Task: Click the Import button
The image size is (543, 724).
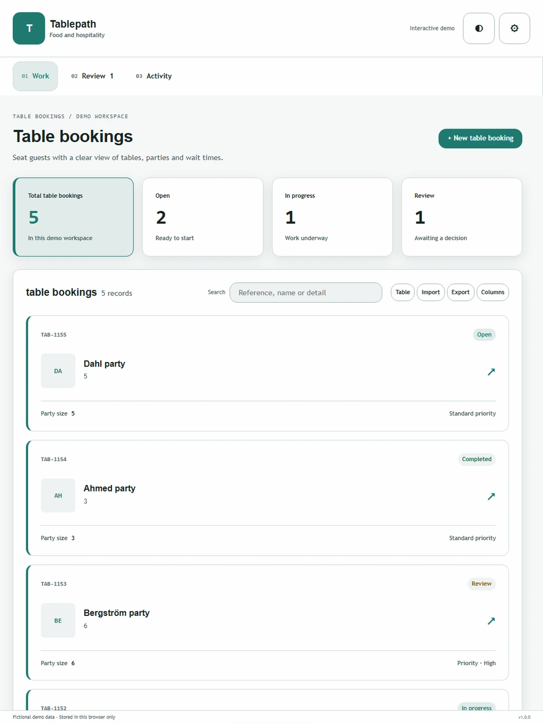Action: pyautogui.click(x=431, y=292)
